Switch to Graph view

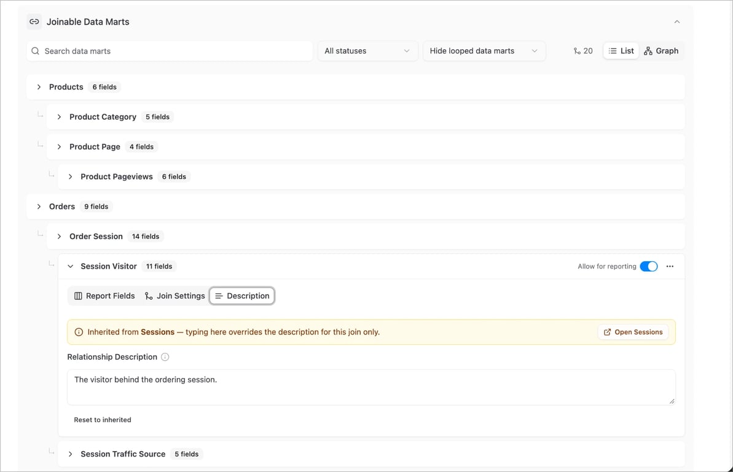tap(661, 51)
